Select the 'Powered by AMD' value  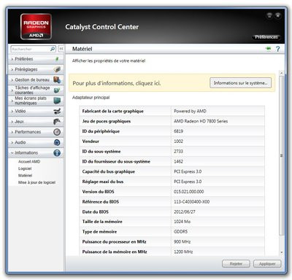[190, 111]
